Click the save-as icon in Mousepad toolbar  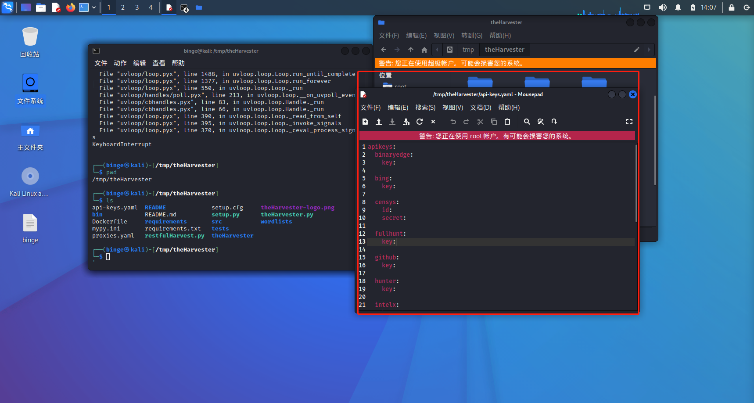pyautogui.click(x=406, y=122)
